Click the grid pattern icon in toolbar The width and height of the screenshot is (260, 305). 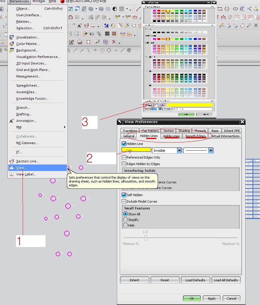click(107, 34)
